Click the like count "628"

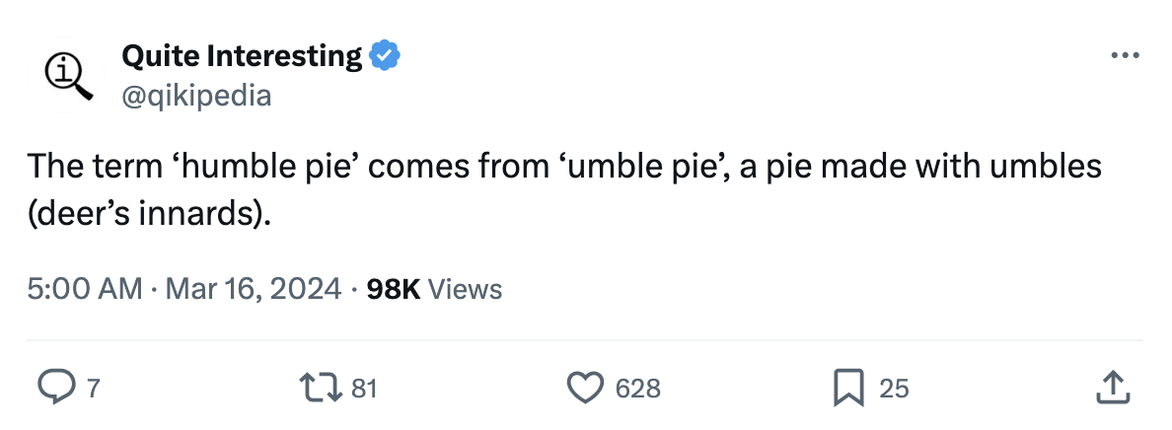(x=637, y=389)
